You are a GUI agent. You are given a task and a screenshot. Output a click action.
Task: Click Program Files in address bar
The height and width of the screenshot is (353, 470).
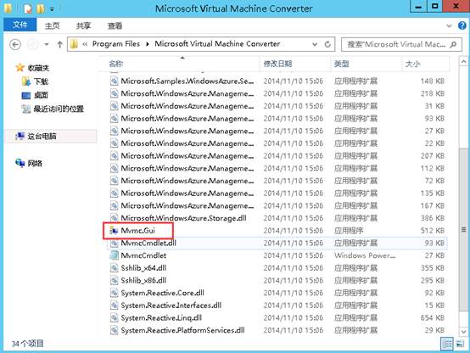pyautogui.click(x=116, y=44)
